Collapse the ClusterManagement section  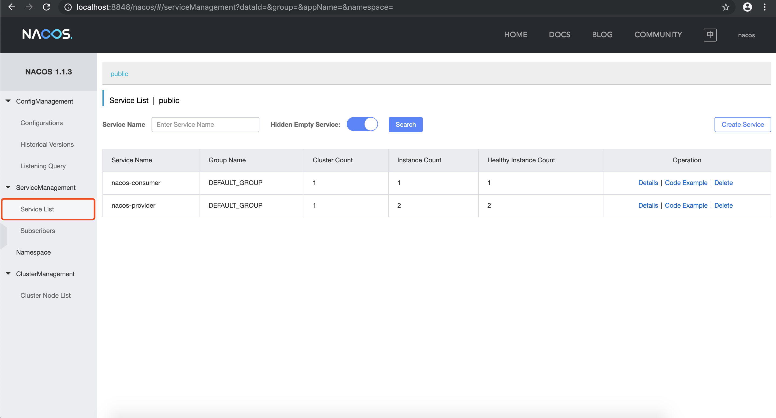pos(8,273)
